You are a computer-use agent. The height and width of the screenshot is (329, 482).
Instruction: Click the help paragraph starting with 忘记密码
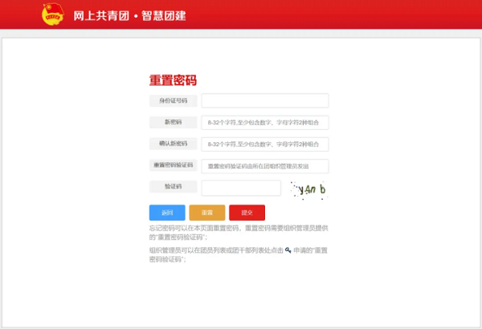(238, 233)
